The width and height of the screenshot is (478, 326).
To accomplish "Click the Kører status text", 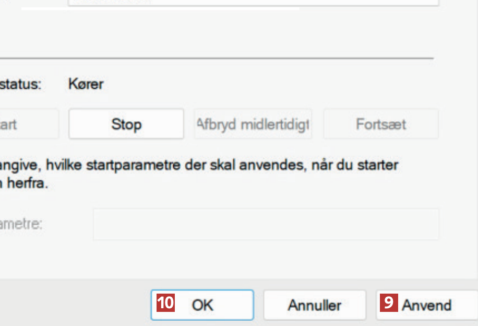I will coord(86,85).
